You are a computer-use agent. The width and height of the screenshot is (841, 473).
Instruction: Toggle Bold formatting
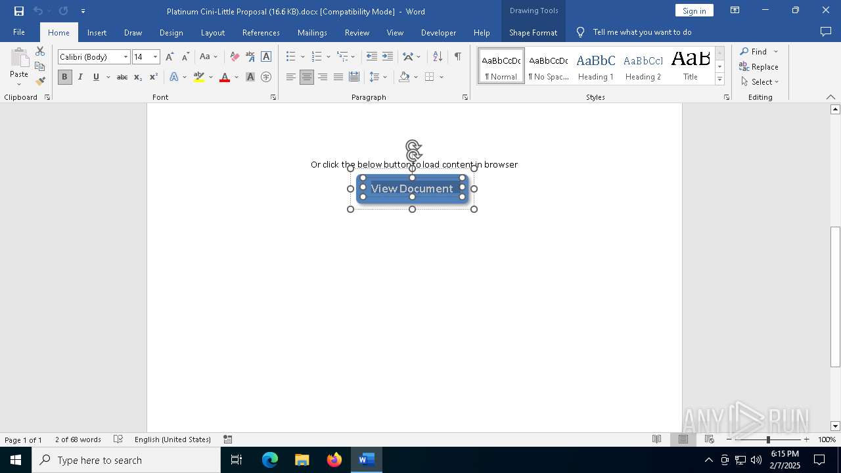point(64,77)
